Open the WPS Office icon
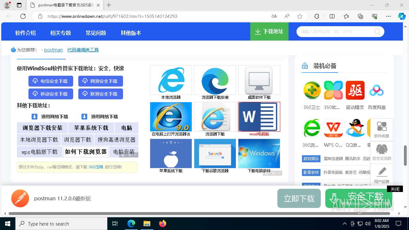This screenshot has width=409, height=230. click(x=333, y=128)
